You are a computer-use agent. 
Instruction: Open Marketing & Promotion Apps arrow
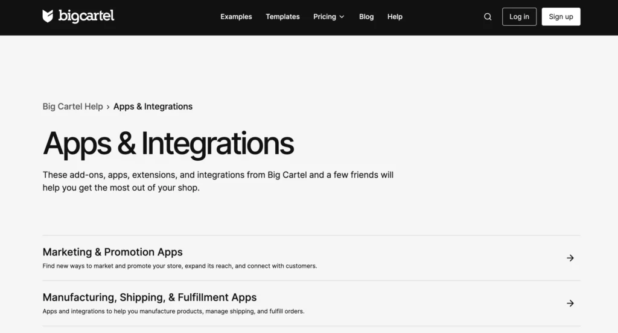[570, 258]
